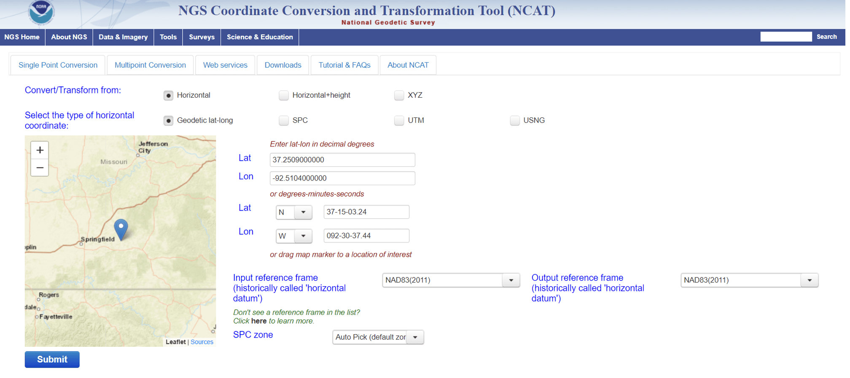Click the site search text box

tap(786, 37)
